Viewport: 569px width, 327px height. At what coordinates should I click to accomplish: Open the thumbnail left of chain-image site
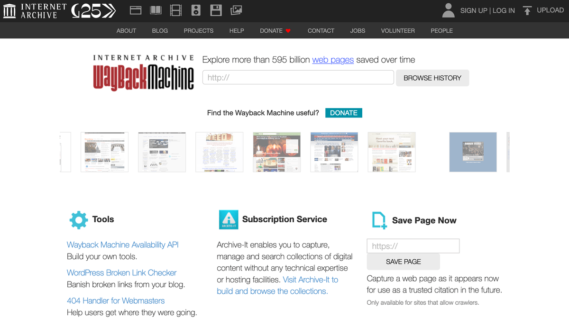coord(104,152)
